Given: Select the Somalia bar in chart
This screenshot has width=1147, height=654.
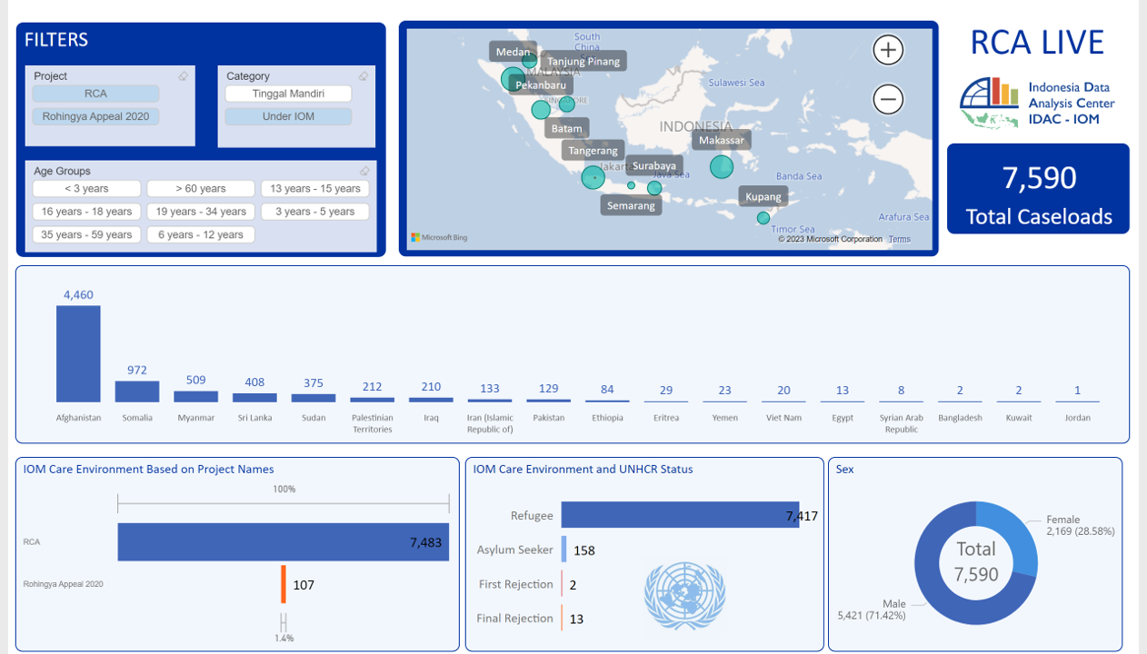Looking at the screenshot, I should click(137, 391).
